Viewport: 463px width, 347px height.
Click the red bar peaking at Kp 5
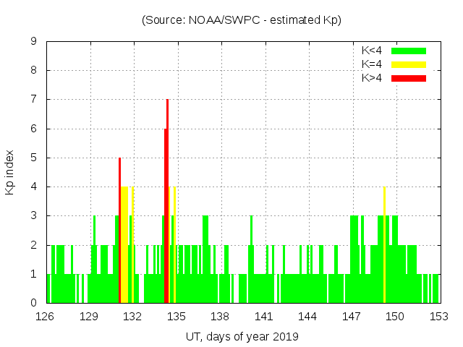(x=120, y=231)
